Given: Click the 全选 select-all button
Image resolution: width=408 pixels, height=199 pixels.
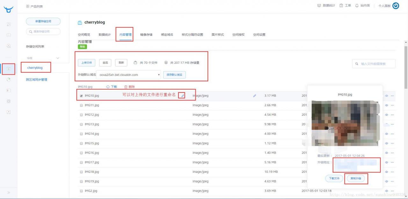Looking at the screenshot, I should coord(105,63).
